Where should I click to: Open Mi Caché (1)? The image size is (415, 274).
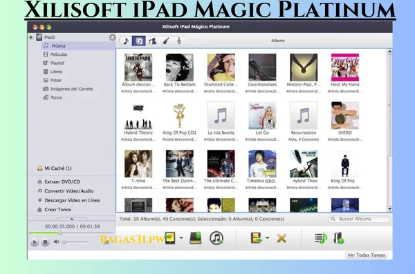click(x=57, y=168)
